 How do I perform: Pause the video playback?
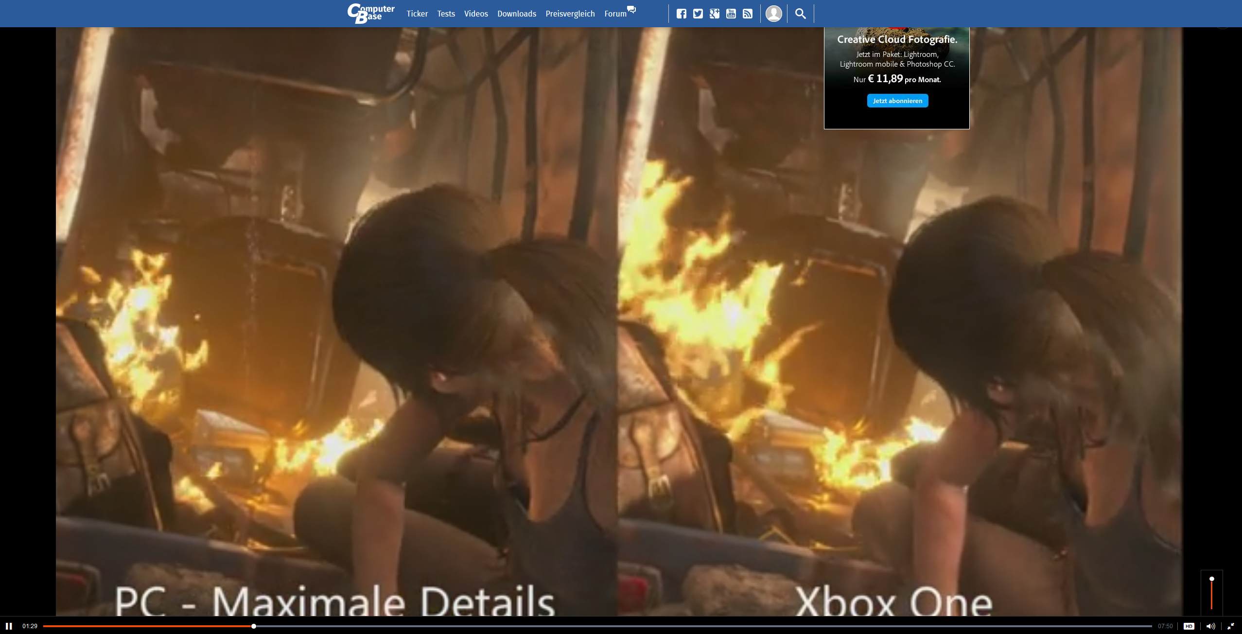(9, 626)
